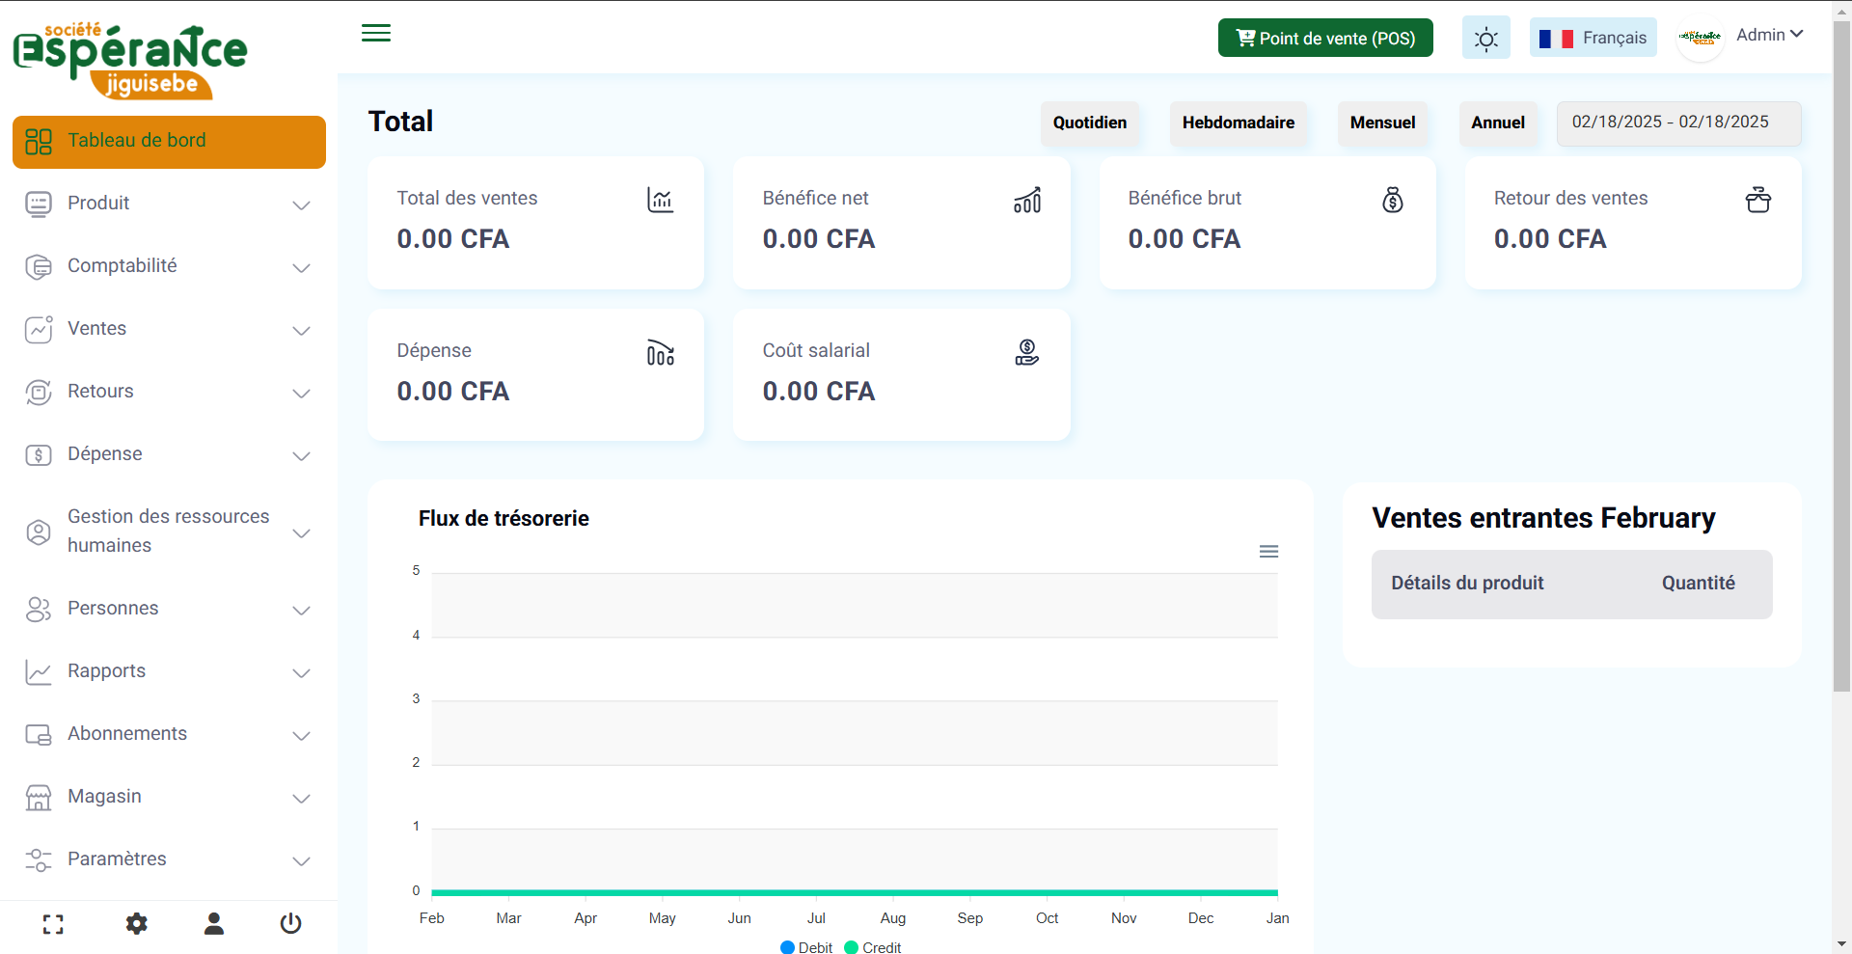Select the Tableau de bord menu item

point(169,142)
